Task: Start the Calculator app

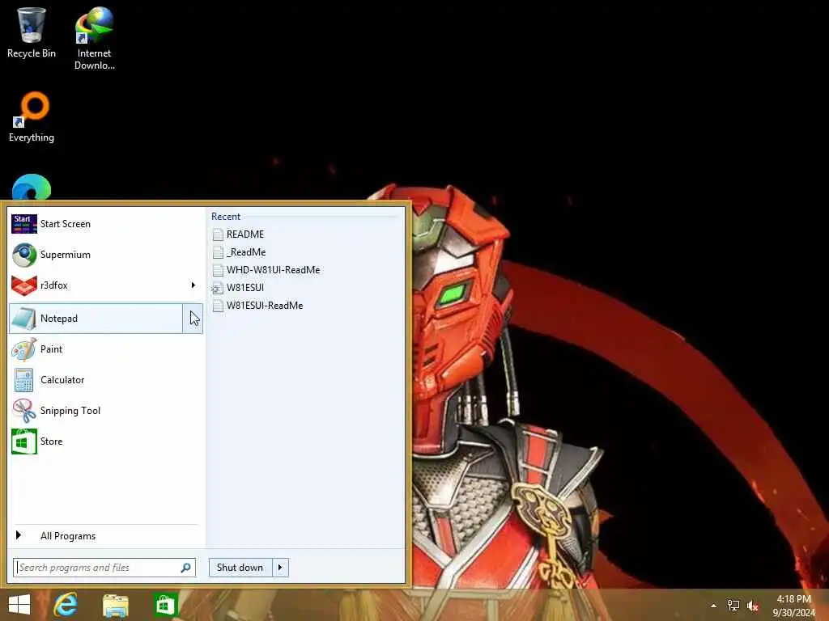Action: 106,380
